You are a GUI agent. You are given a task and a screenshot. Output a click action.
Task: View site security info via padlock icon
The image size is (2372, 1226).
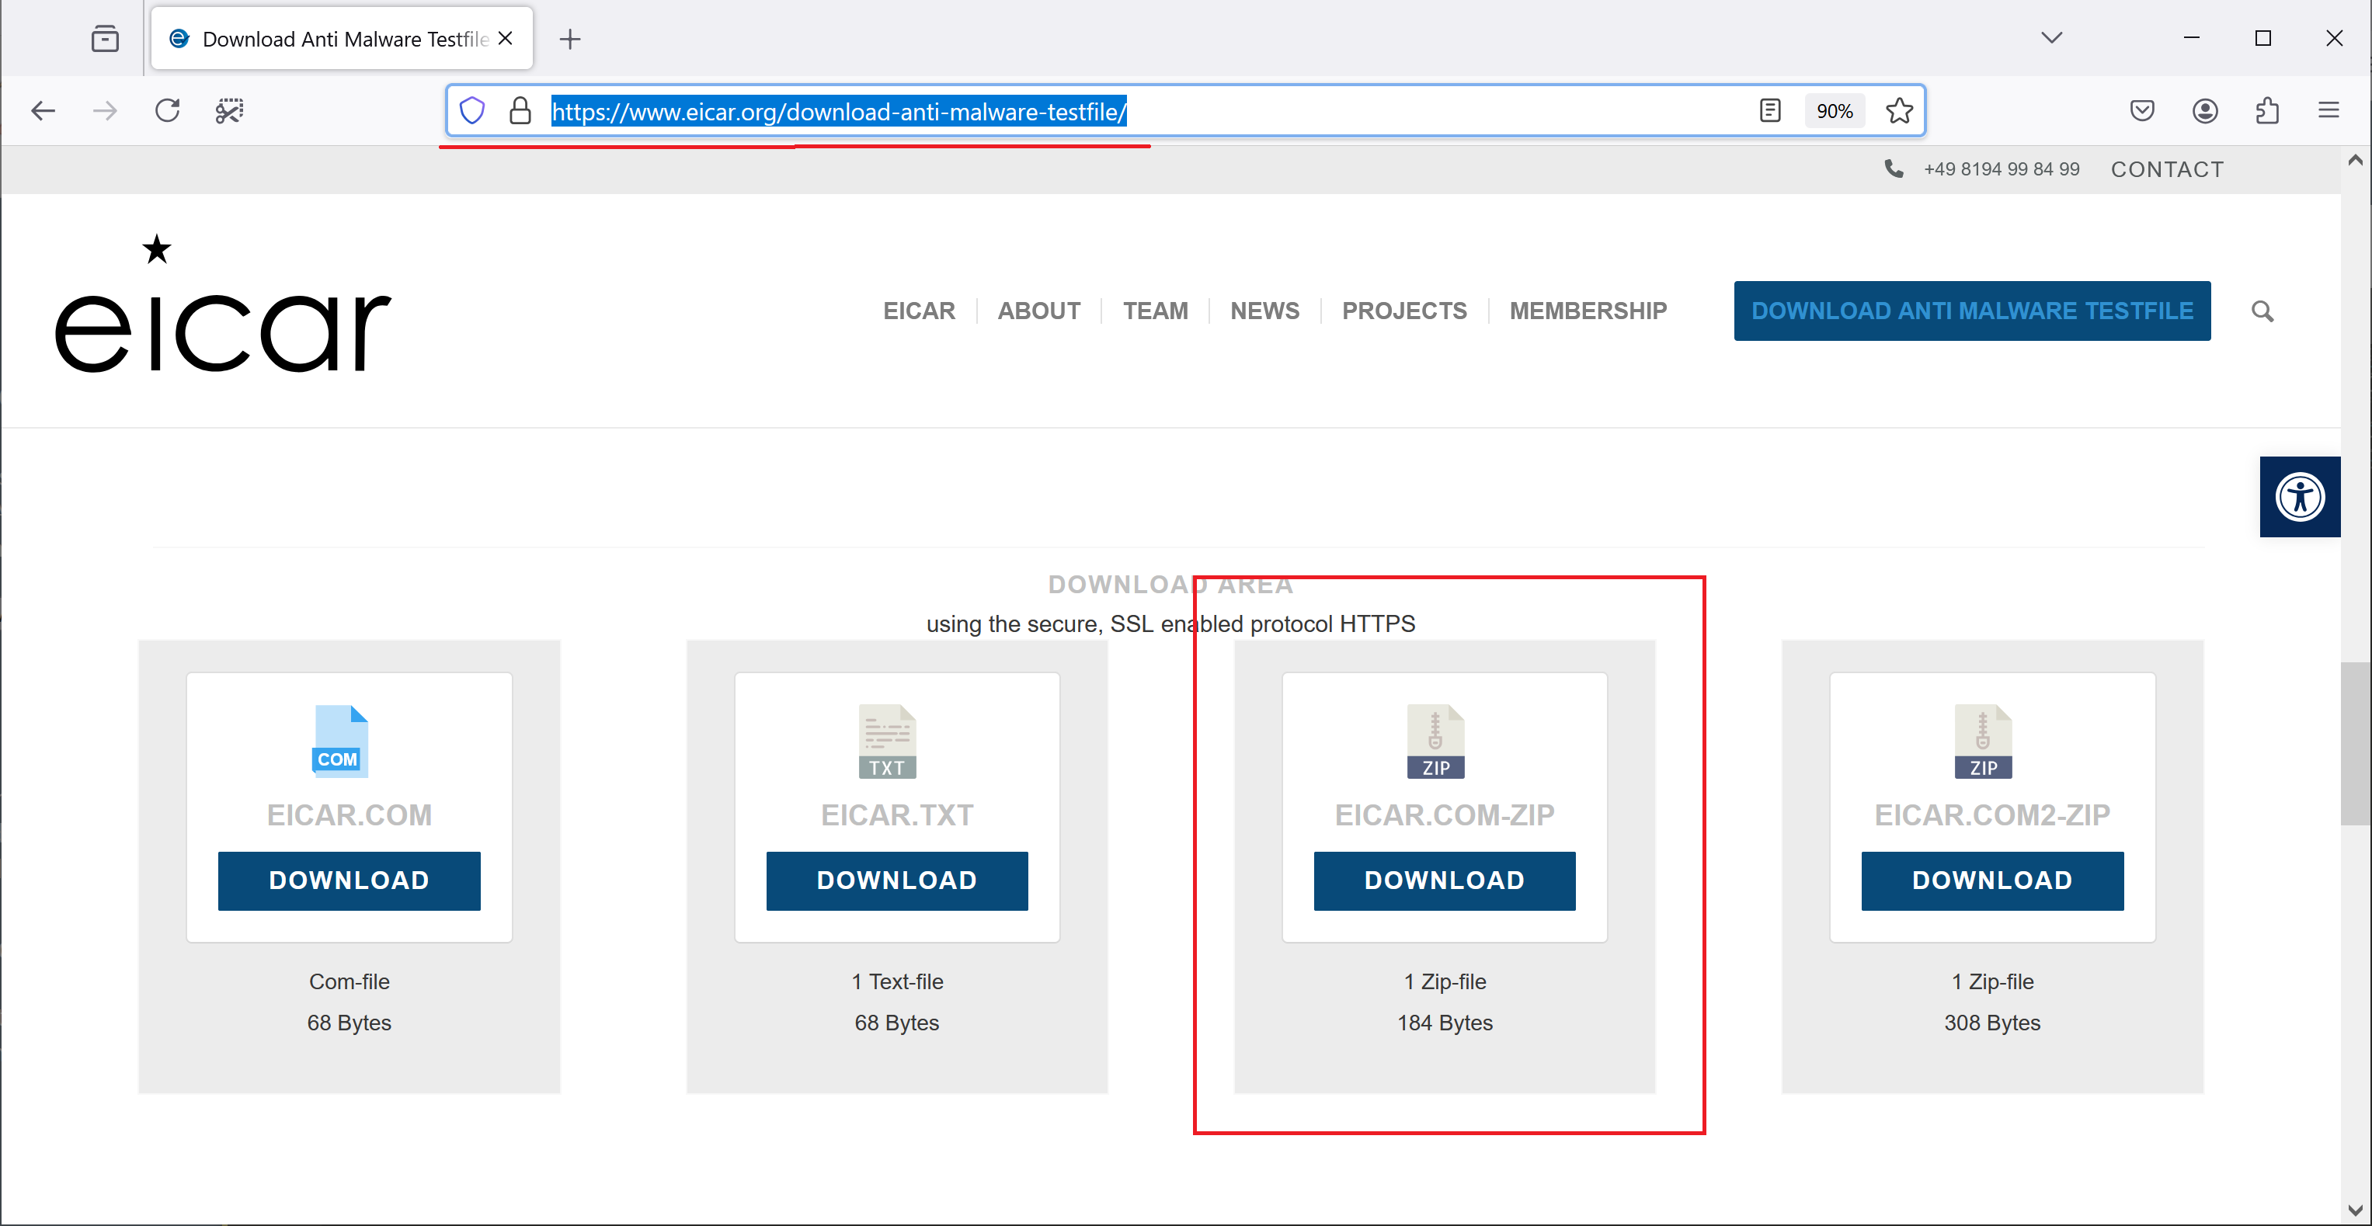point(520,111)
